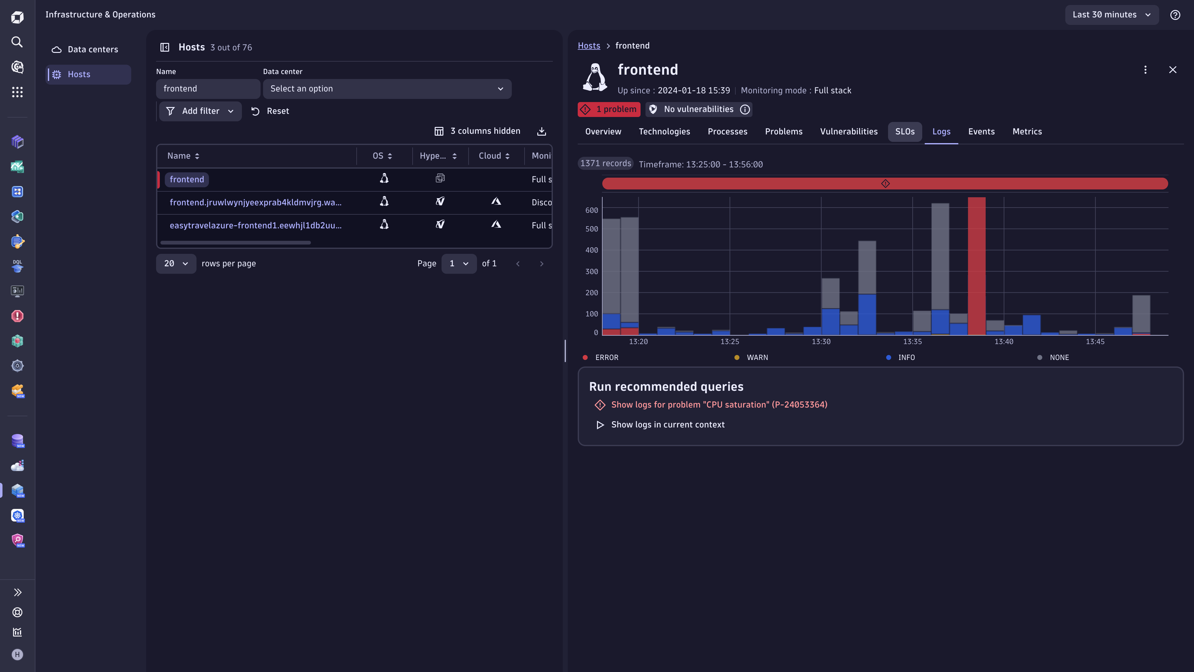Viewport: 1194px width, 672px height.
Task: Switch to the Vulnerabilities tab
Action: [x=849, y=132]
